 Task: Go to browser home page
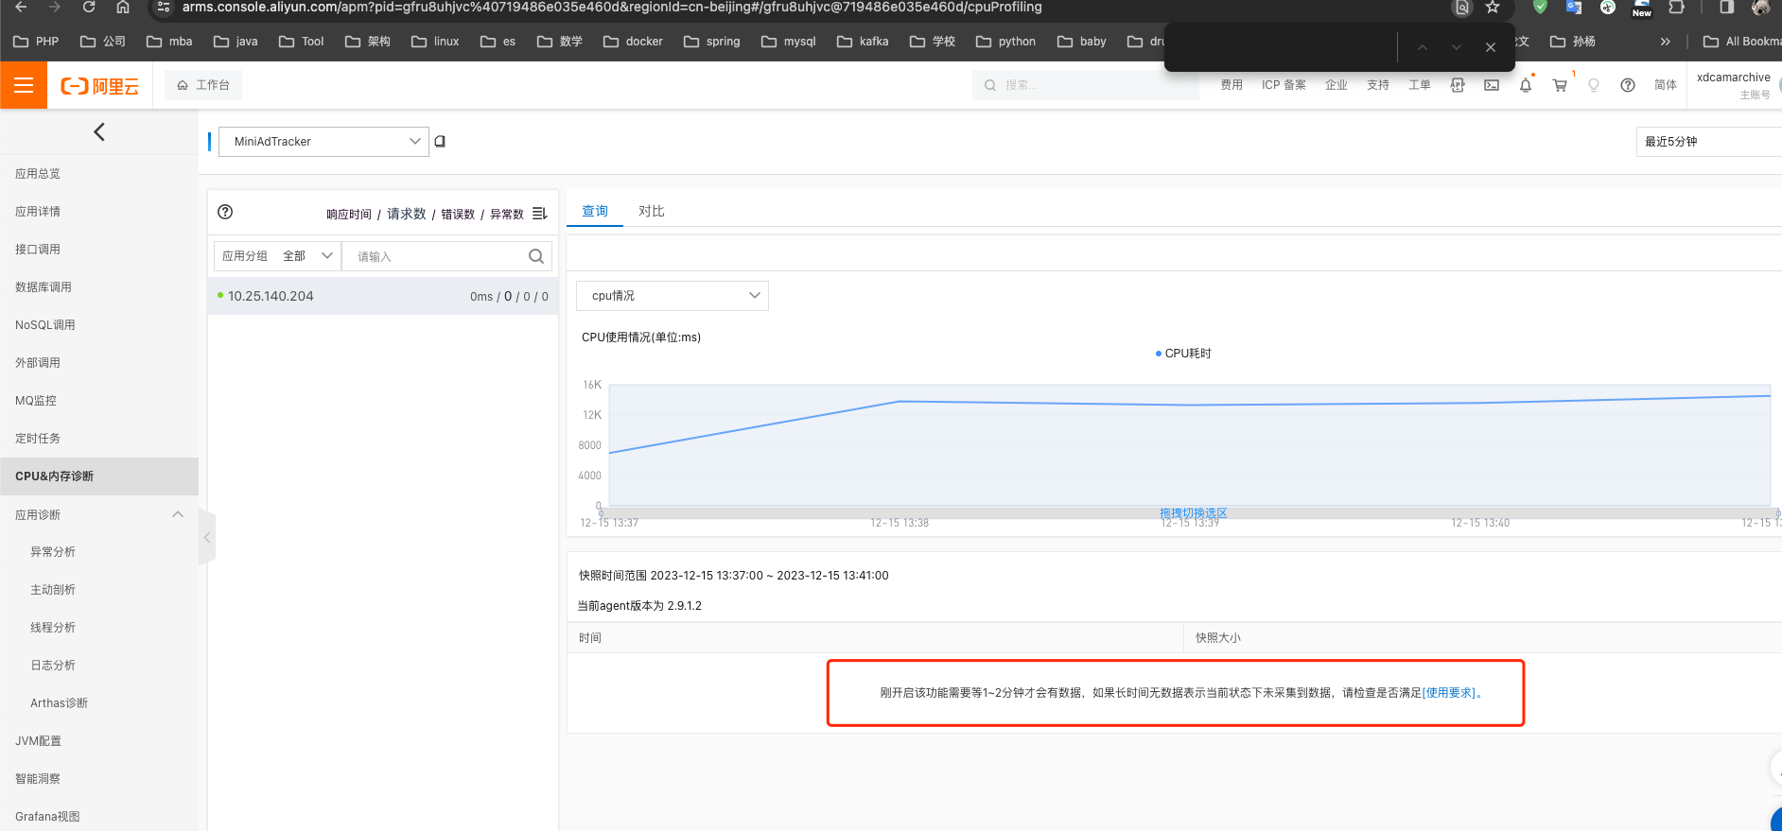pos(123,8)
